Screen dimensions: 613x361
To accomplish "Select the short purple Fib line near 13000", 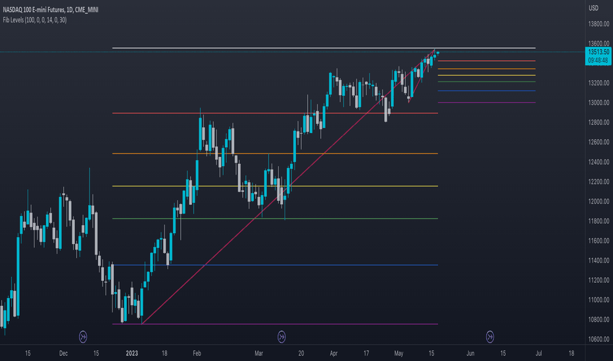I will pyautogui.click(x=487, y=102).
